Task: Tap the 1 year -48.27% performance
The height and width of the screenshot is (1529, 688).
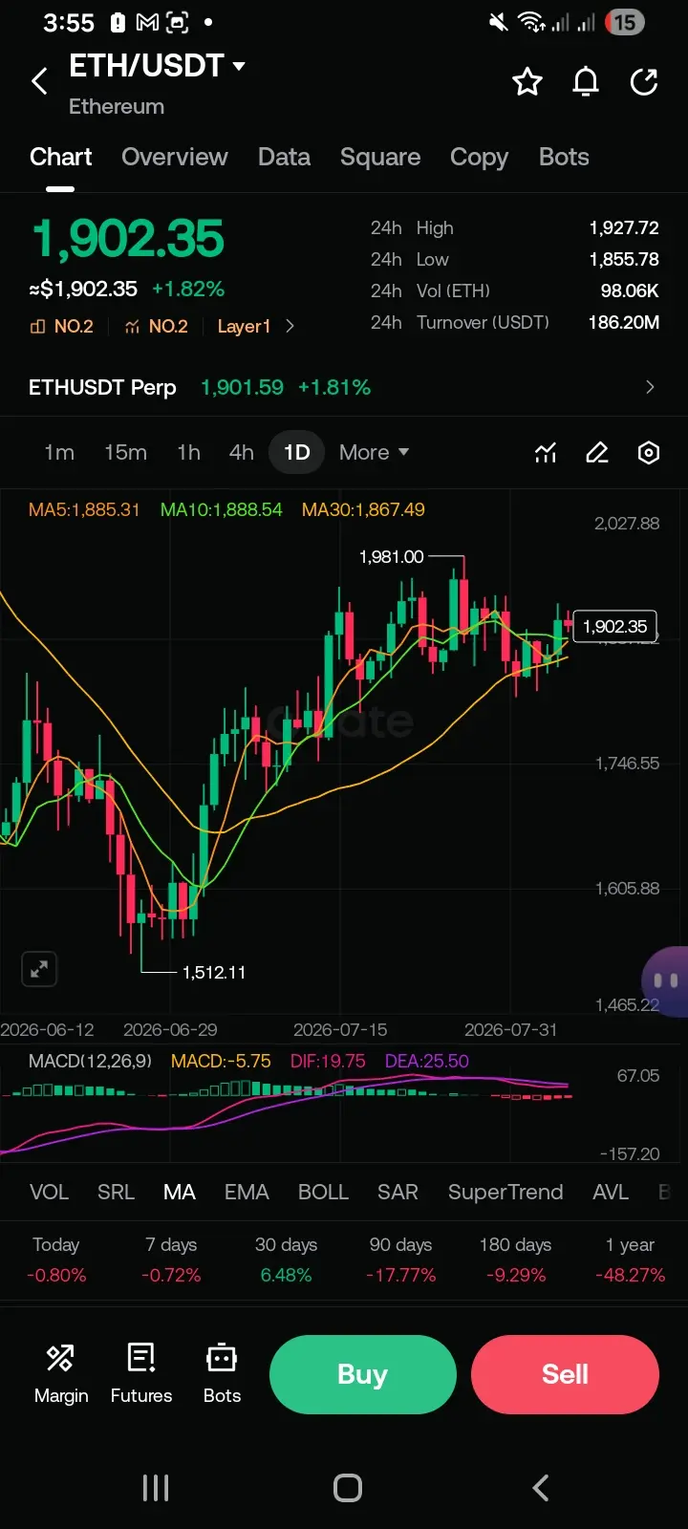Action: click(x=630, y=1260)
